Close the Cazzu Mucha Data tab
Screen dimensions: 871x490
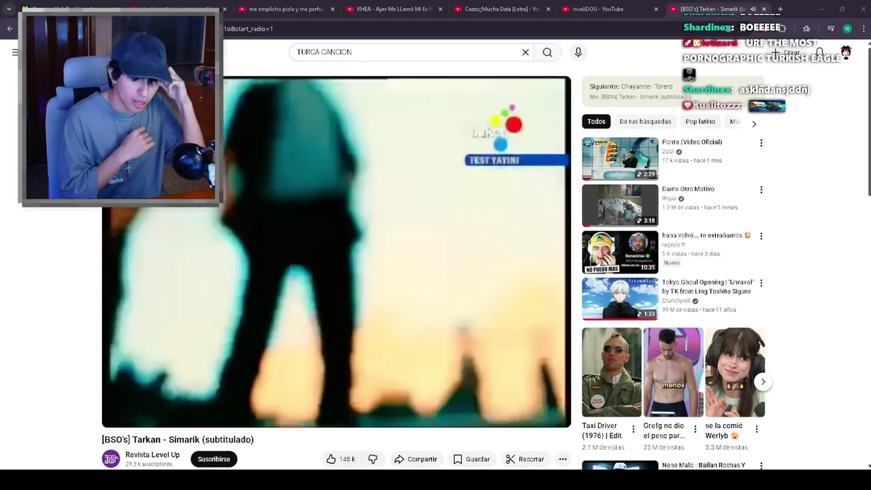548,10
